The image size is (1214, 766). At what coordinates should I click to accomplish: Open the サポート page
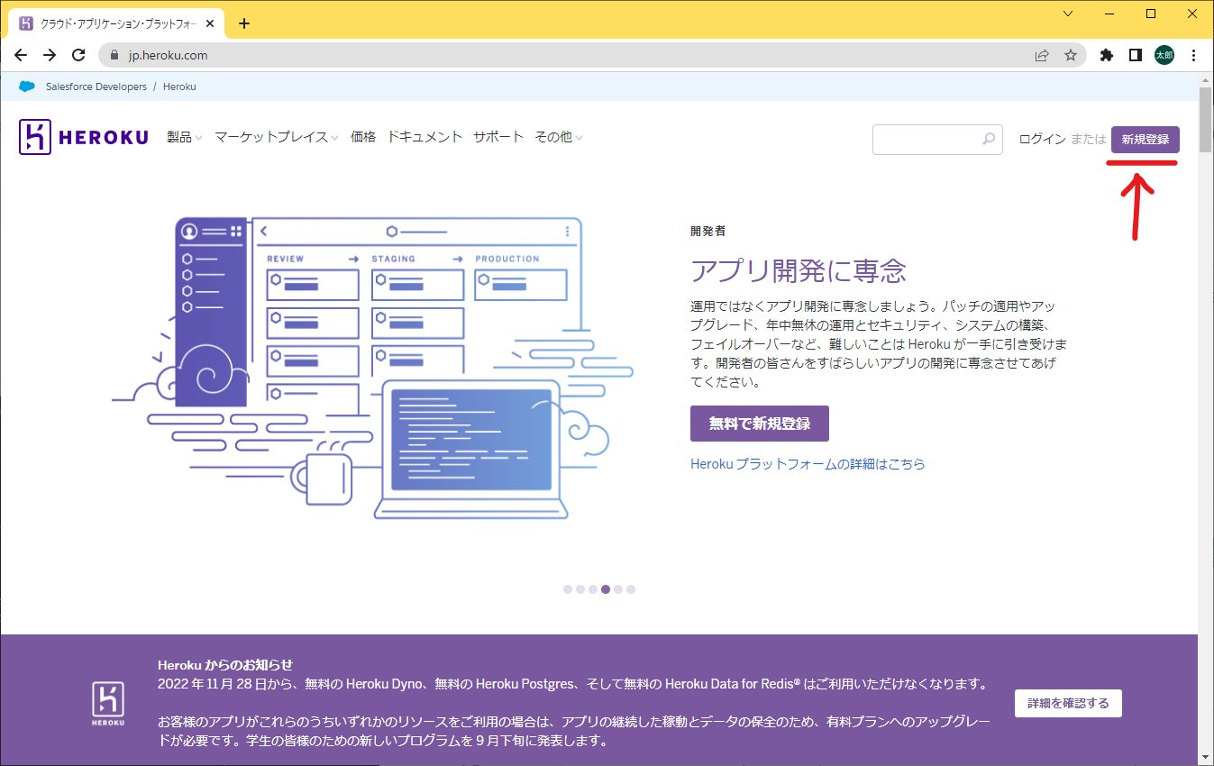[x=498, y=137]
